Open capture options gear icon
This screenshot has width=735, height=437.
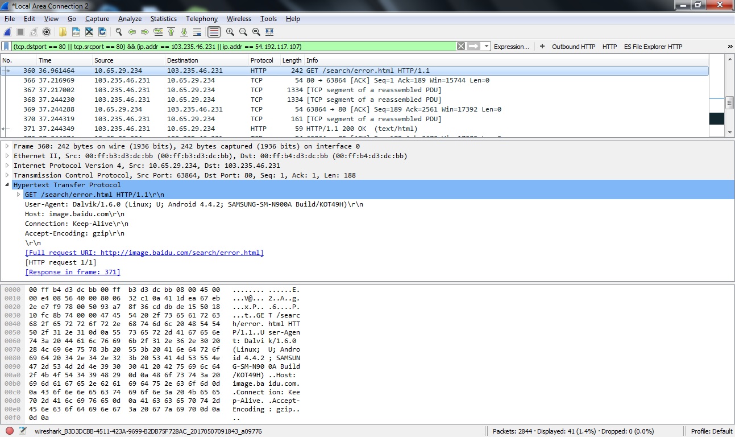tap(47, 32)
